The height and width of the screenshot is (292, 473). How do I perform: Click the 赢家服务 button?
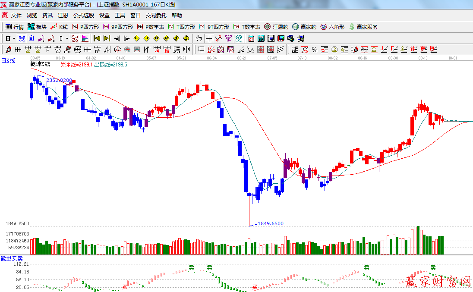pyautogui.click(x=363, y=27)
